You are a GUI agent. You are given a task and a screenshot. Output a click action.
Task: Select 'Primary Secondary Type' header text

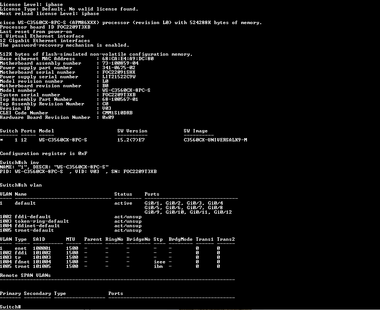tap(33, 293)
